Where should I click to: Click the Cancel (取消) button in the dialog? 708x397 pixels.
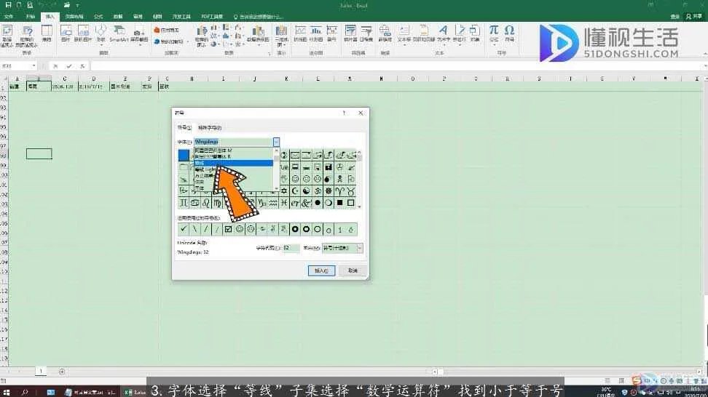tap(353, 270)
